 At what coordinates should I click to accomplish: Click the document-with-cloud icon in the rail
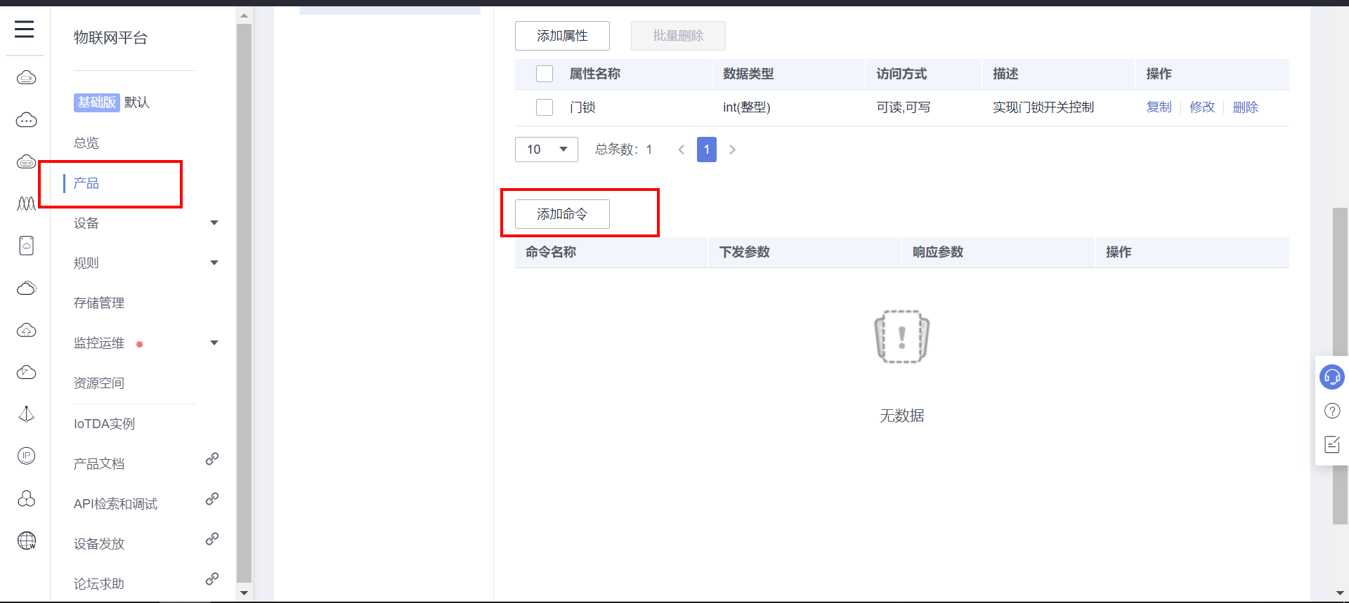(26, 246)
